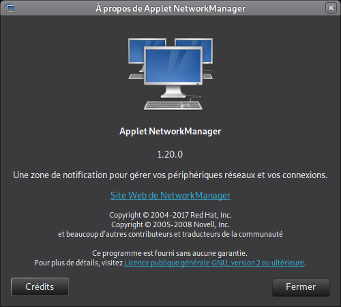Screen dimensions: 341x307
Task: Click the window menu icon in title bar
Action: point(10,8)
